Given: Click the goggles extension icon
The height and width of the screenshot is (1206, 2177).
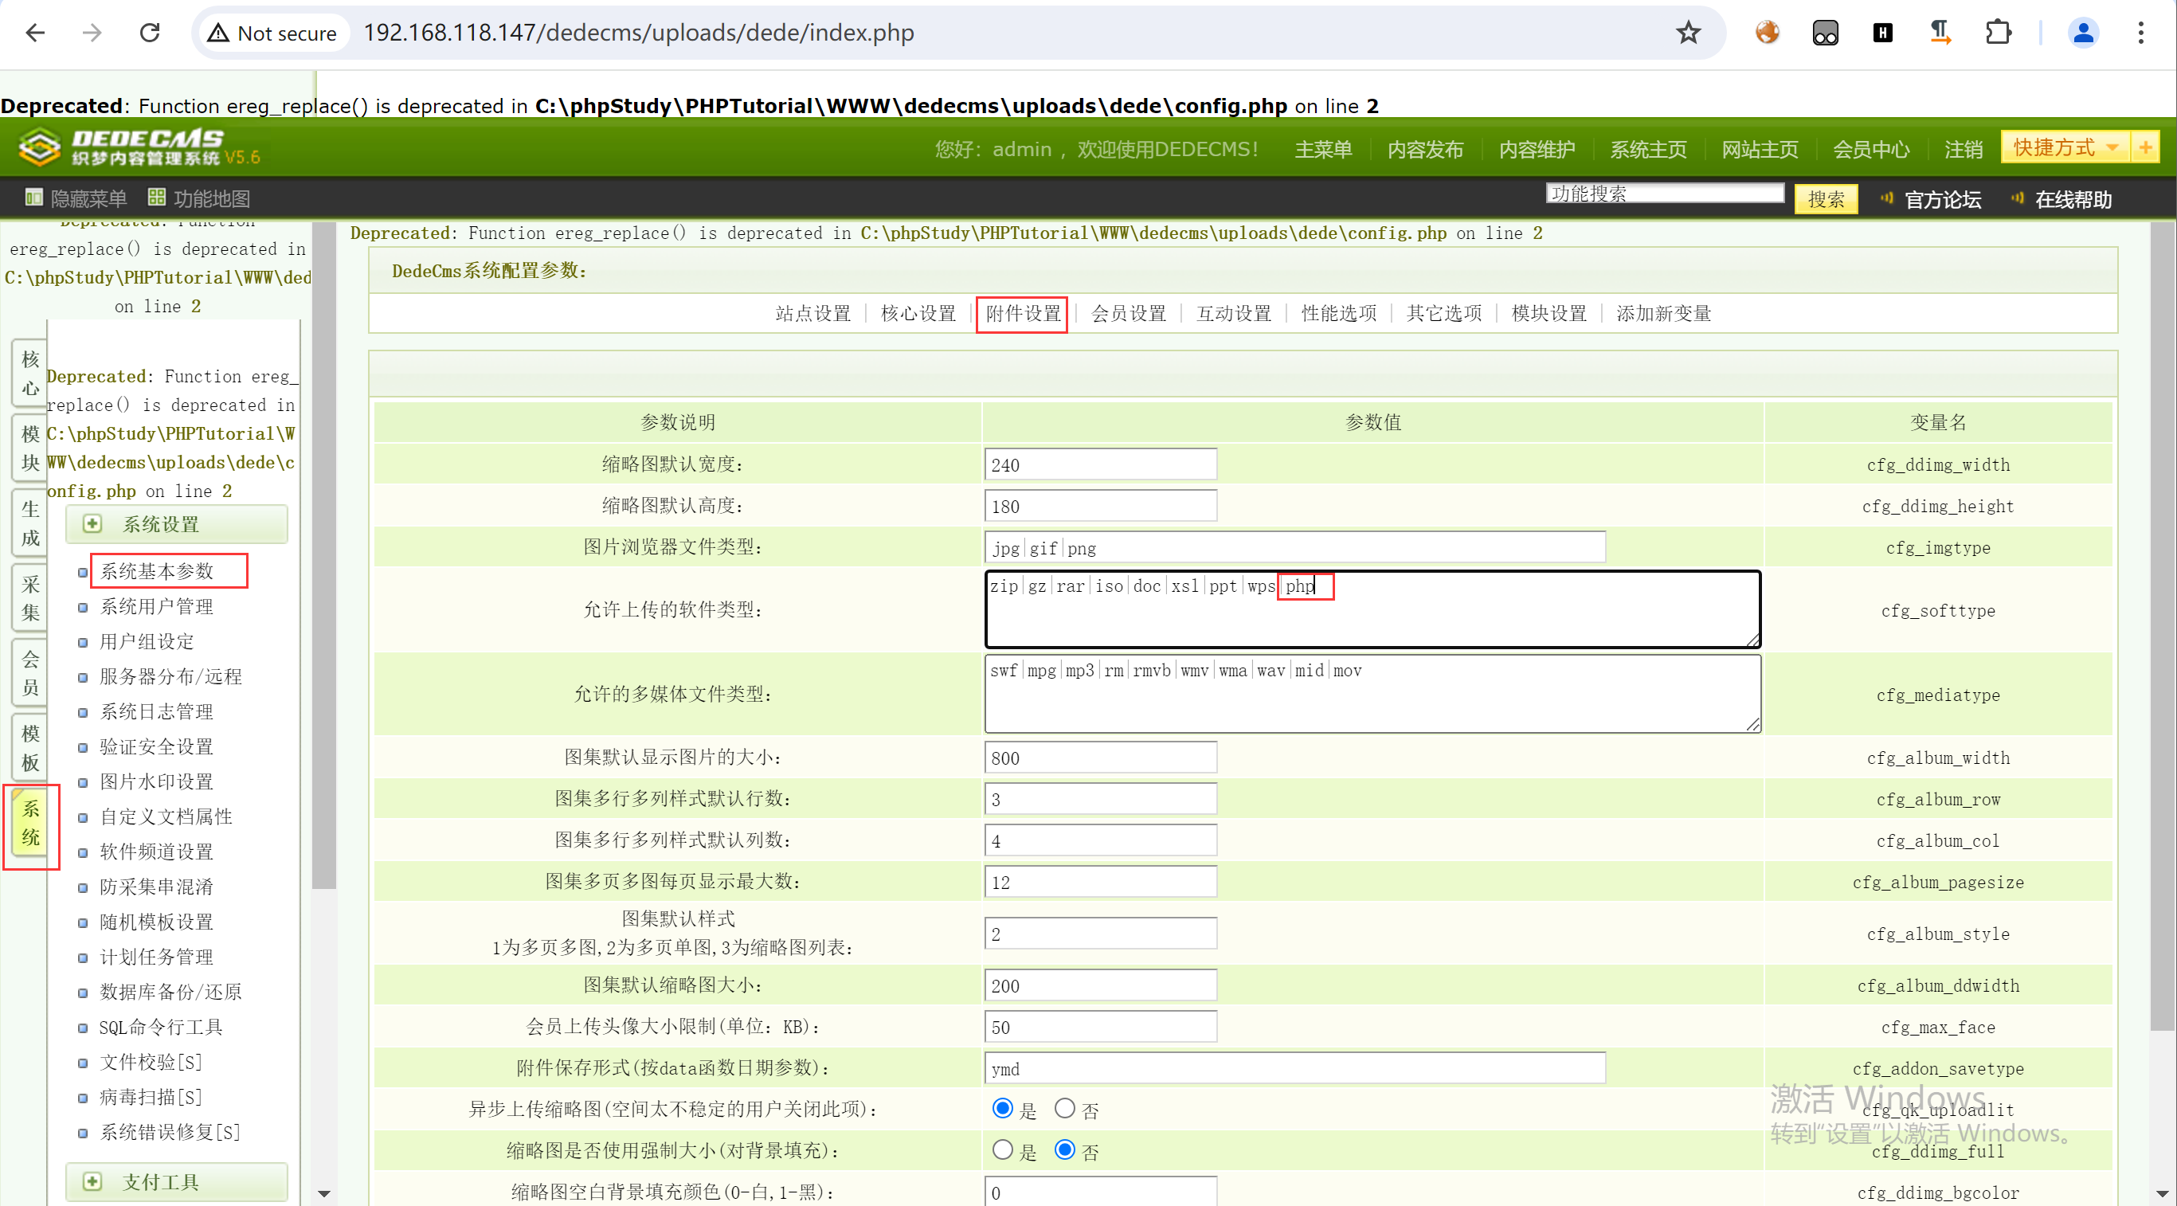Looking at the screenshot, I should click(1825, 33).
